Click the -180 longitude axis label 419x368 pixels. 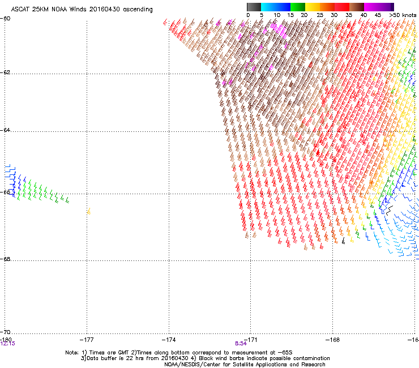pyautogui.click(x=6, y=339)
